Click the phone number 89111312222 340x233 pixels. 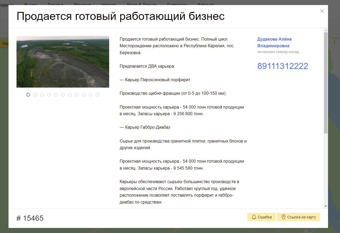[x=282, y=66]
